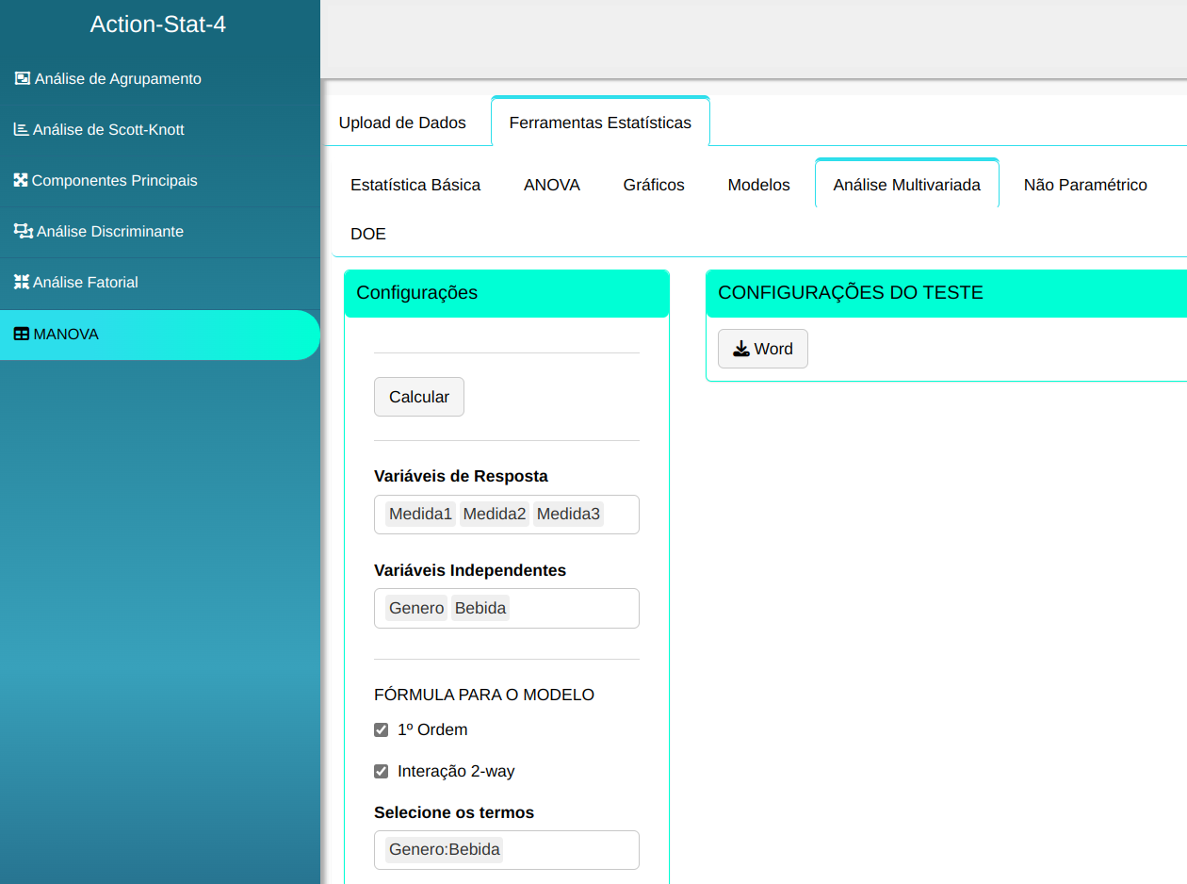1187x884 pixels.
Task: Click the MANOVA table icon
Action: pos(21,334)
